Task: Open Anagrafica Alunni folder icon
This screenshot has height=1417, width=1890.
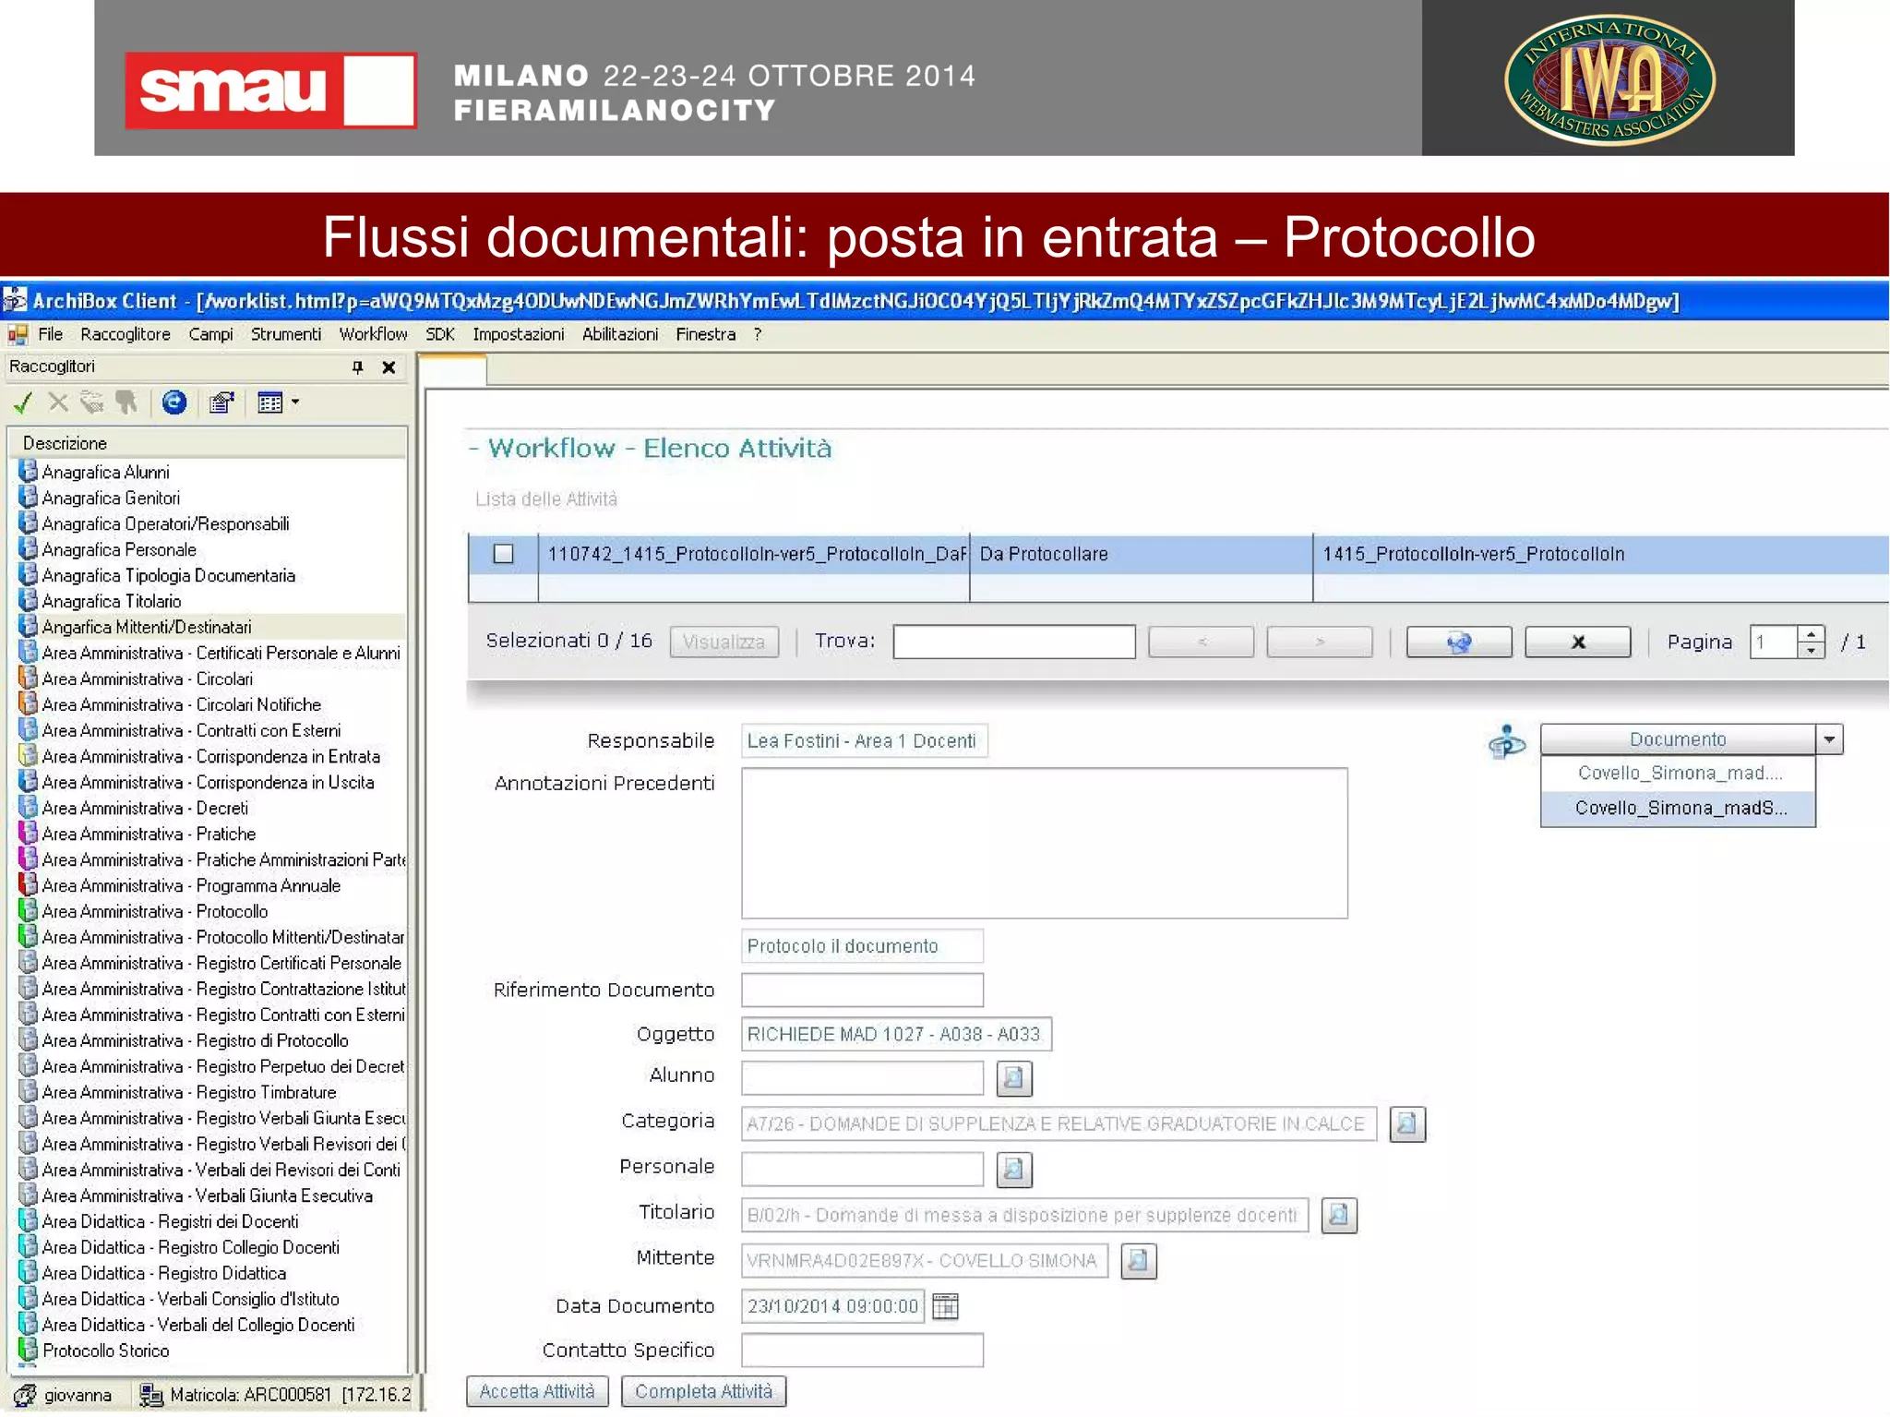Action: click(x=29, y=472)
